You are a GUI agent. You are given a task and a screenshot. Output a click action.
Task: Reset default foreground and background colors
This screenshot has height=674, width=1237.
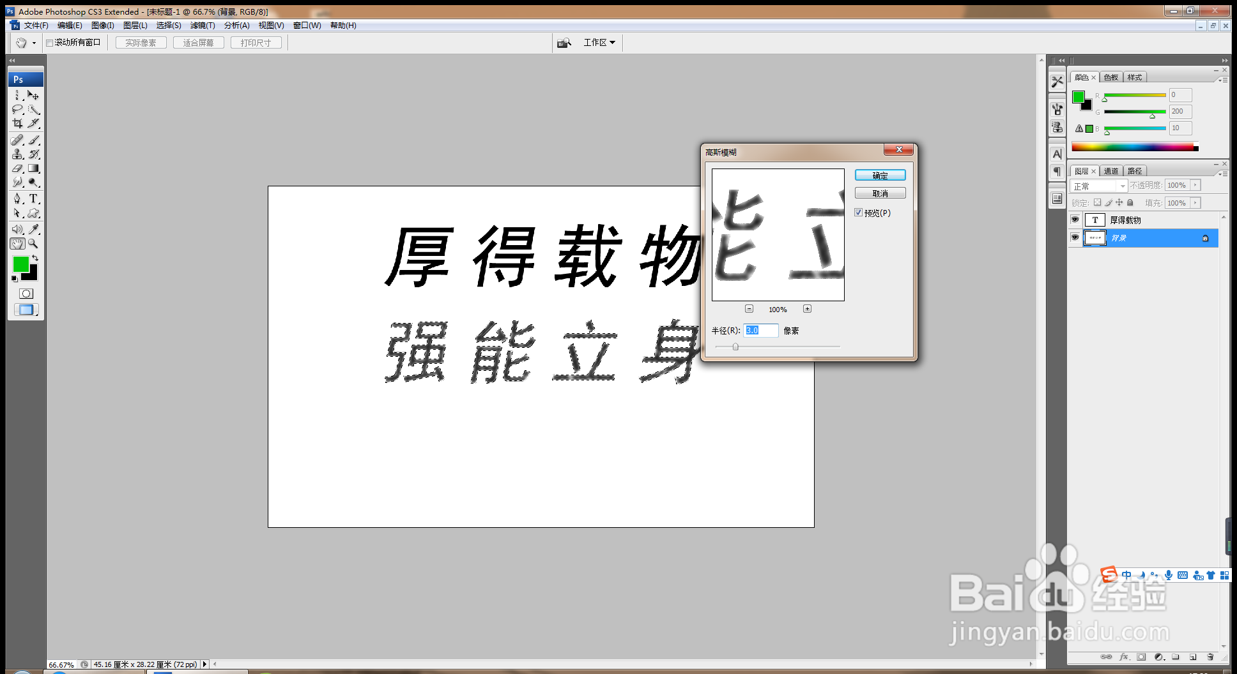tap(15, 279)
